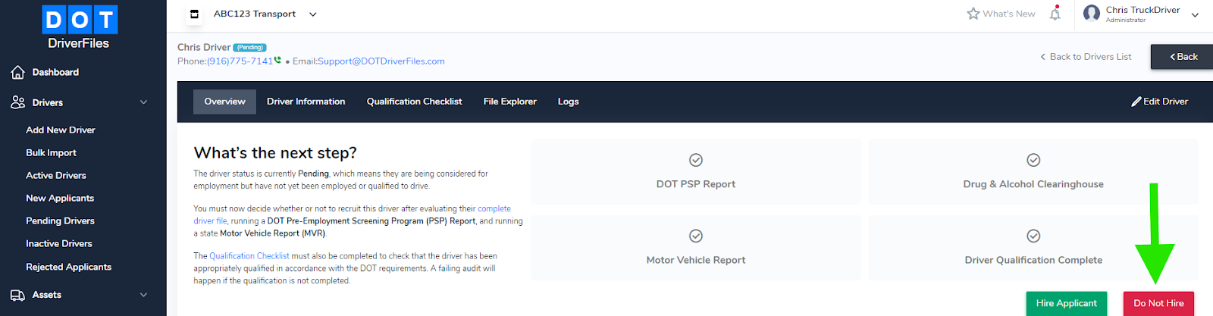This screenshot has height=316, width=1213.
Task: Click the Driver Qualification Complete card label
Action: pyautogui.click(x=1033, y=260)
